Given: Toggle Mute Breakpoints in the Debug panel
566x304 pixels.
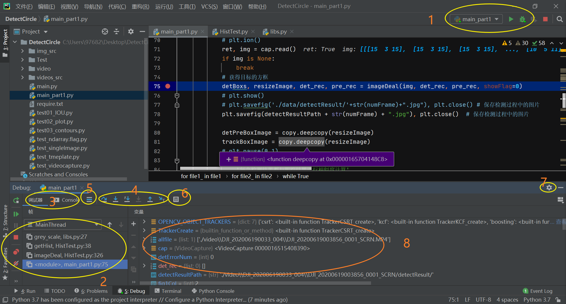Looking at the screenshot, I should pyautogui.click(x=16, y=263).
